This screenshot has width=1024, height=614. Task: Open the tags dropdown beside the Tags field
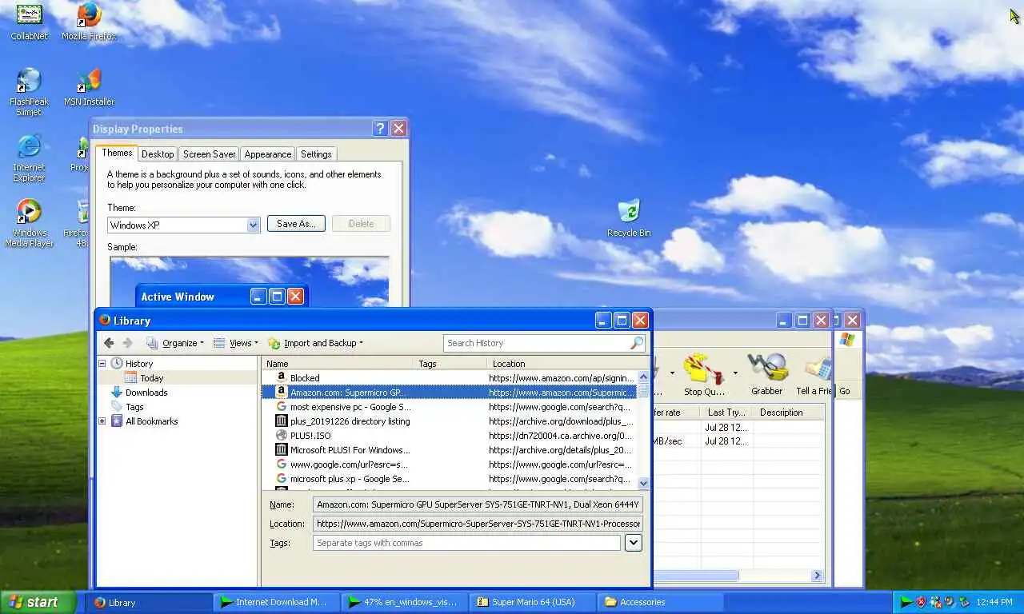pos(634,543)
